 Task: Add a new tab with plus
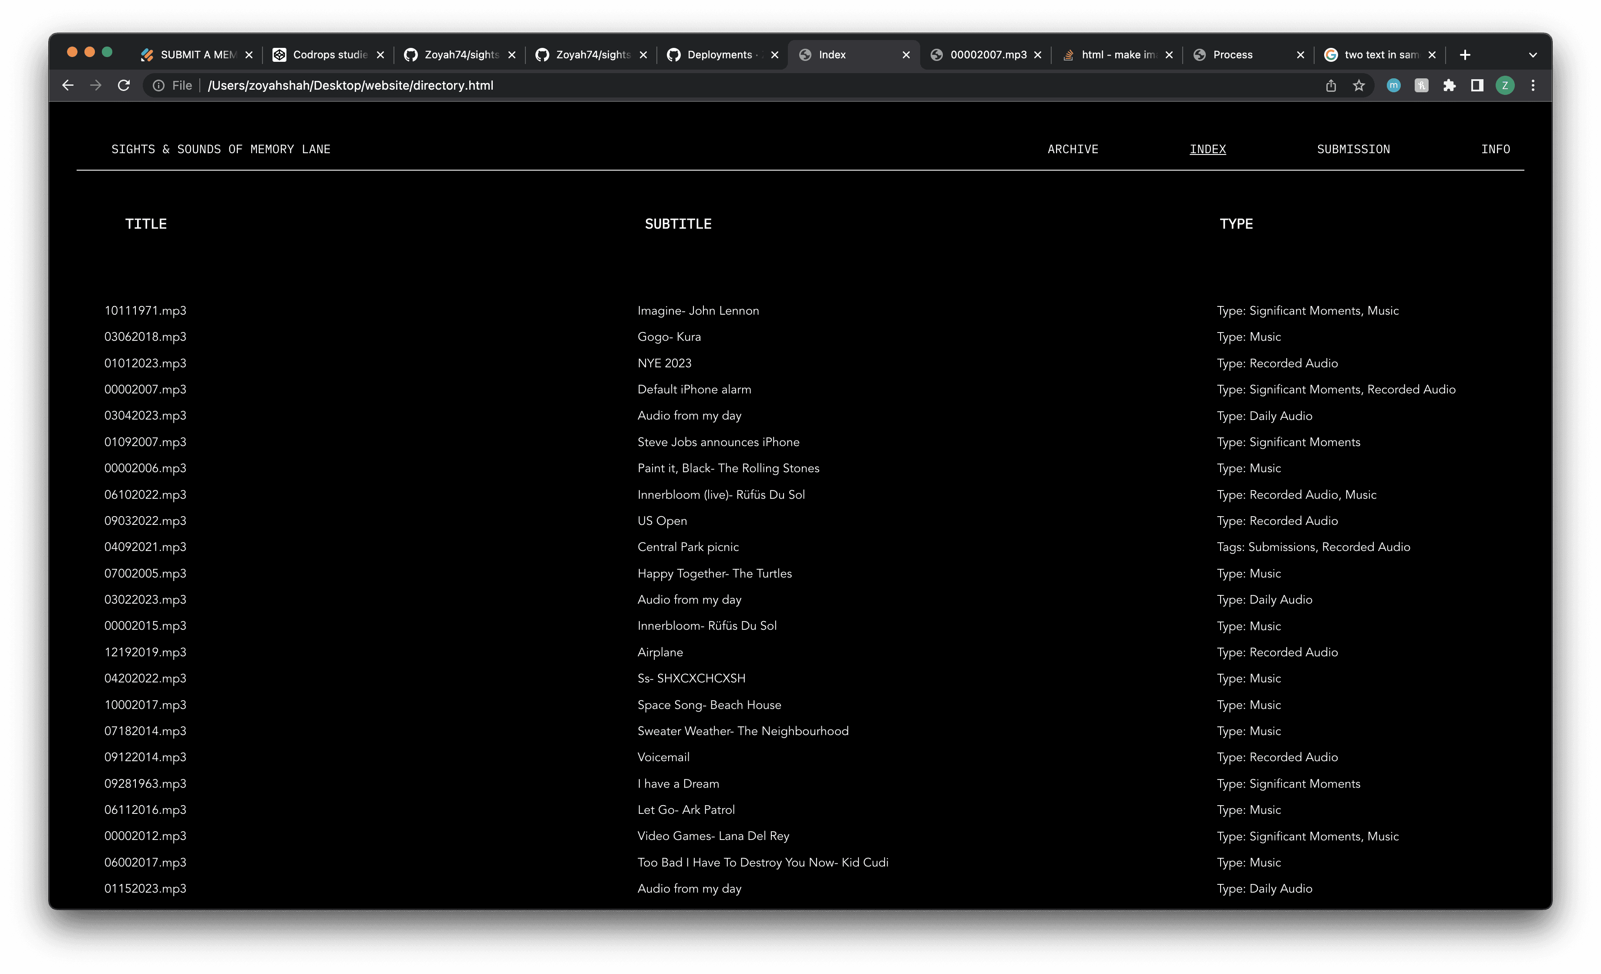tap(1465, 54)
